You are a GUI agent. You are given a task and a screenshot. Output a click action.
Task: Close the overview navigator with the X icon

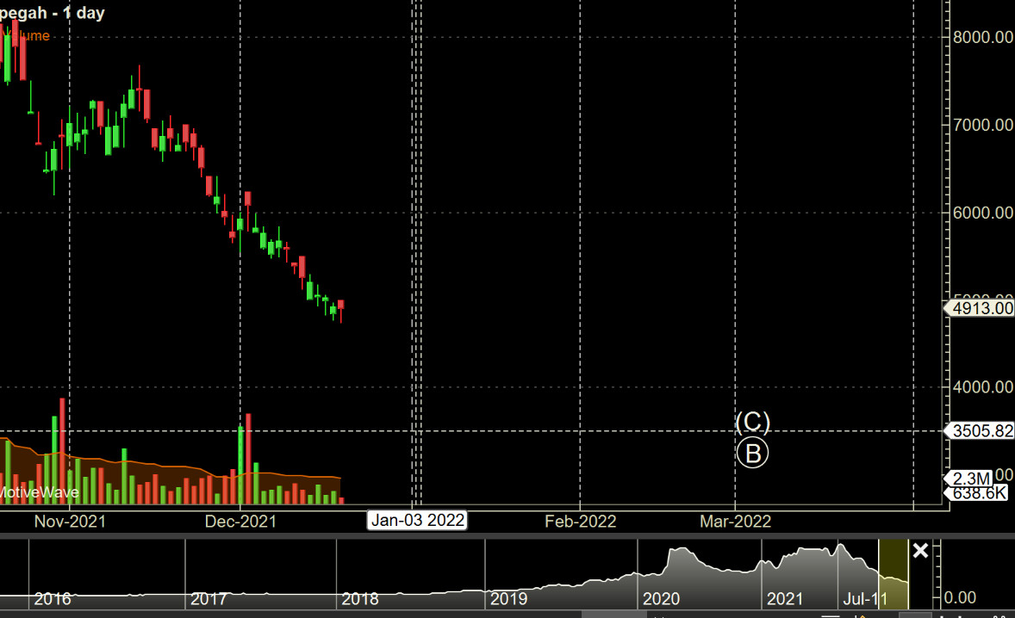pyautogui.click(x=920, y=551)
